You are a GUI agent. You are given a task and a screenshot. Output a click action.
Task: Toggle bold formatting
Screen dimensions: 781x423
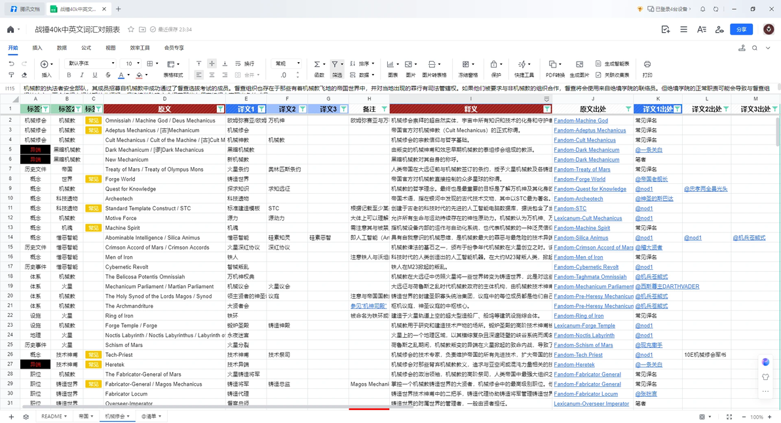point(69,75)
